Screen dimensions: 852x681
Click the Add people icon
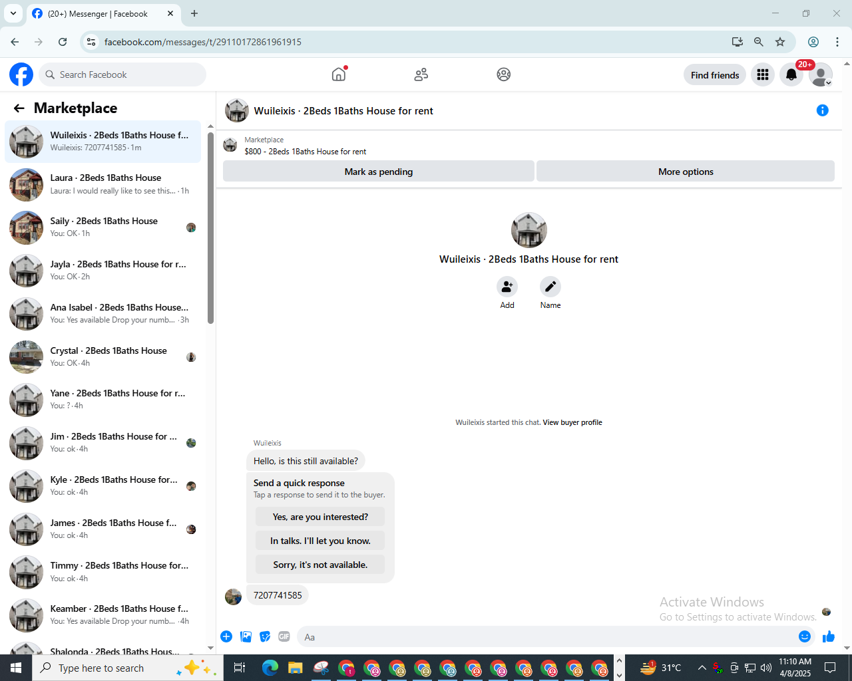point(507,287)
